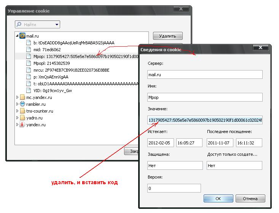The image size is (279, 213).
Task: Open the Найти search dropdown arrow
Action: (57, 25)
